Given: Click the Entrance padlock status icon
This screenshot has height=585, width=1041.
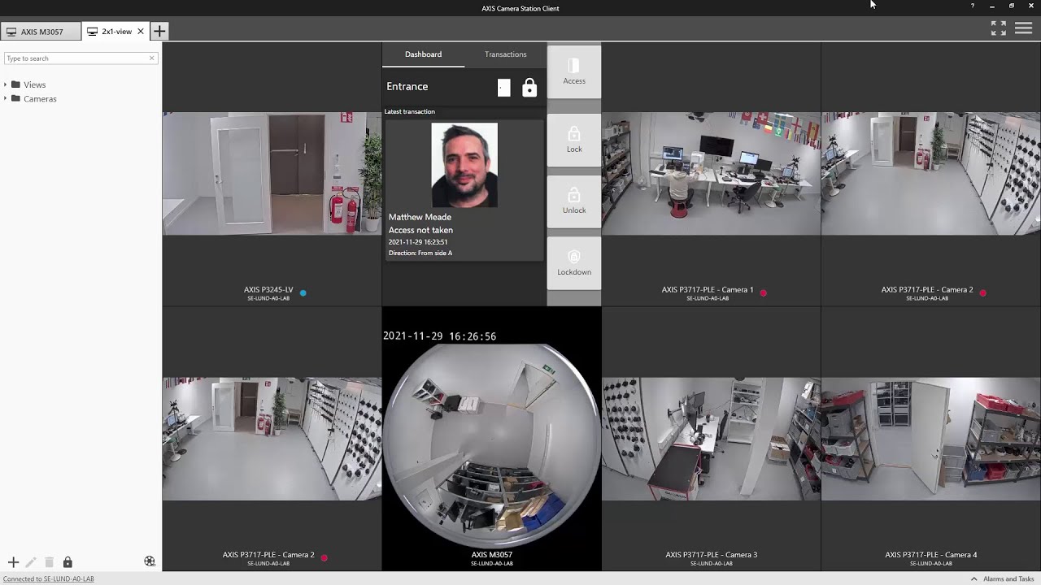Looking at the screenshot, I should click(529, 88).
